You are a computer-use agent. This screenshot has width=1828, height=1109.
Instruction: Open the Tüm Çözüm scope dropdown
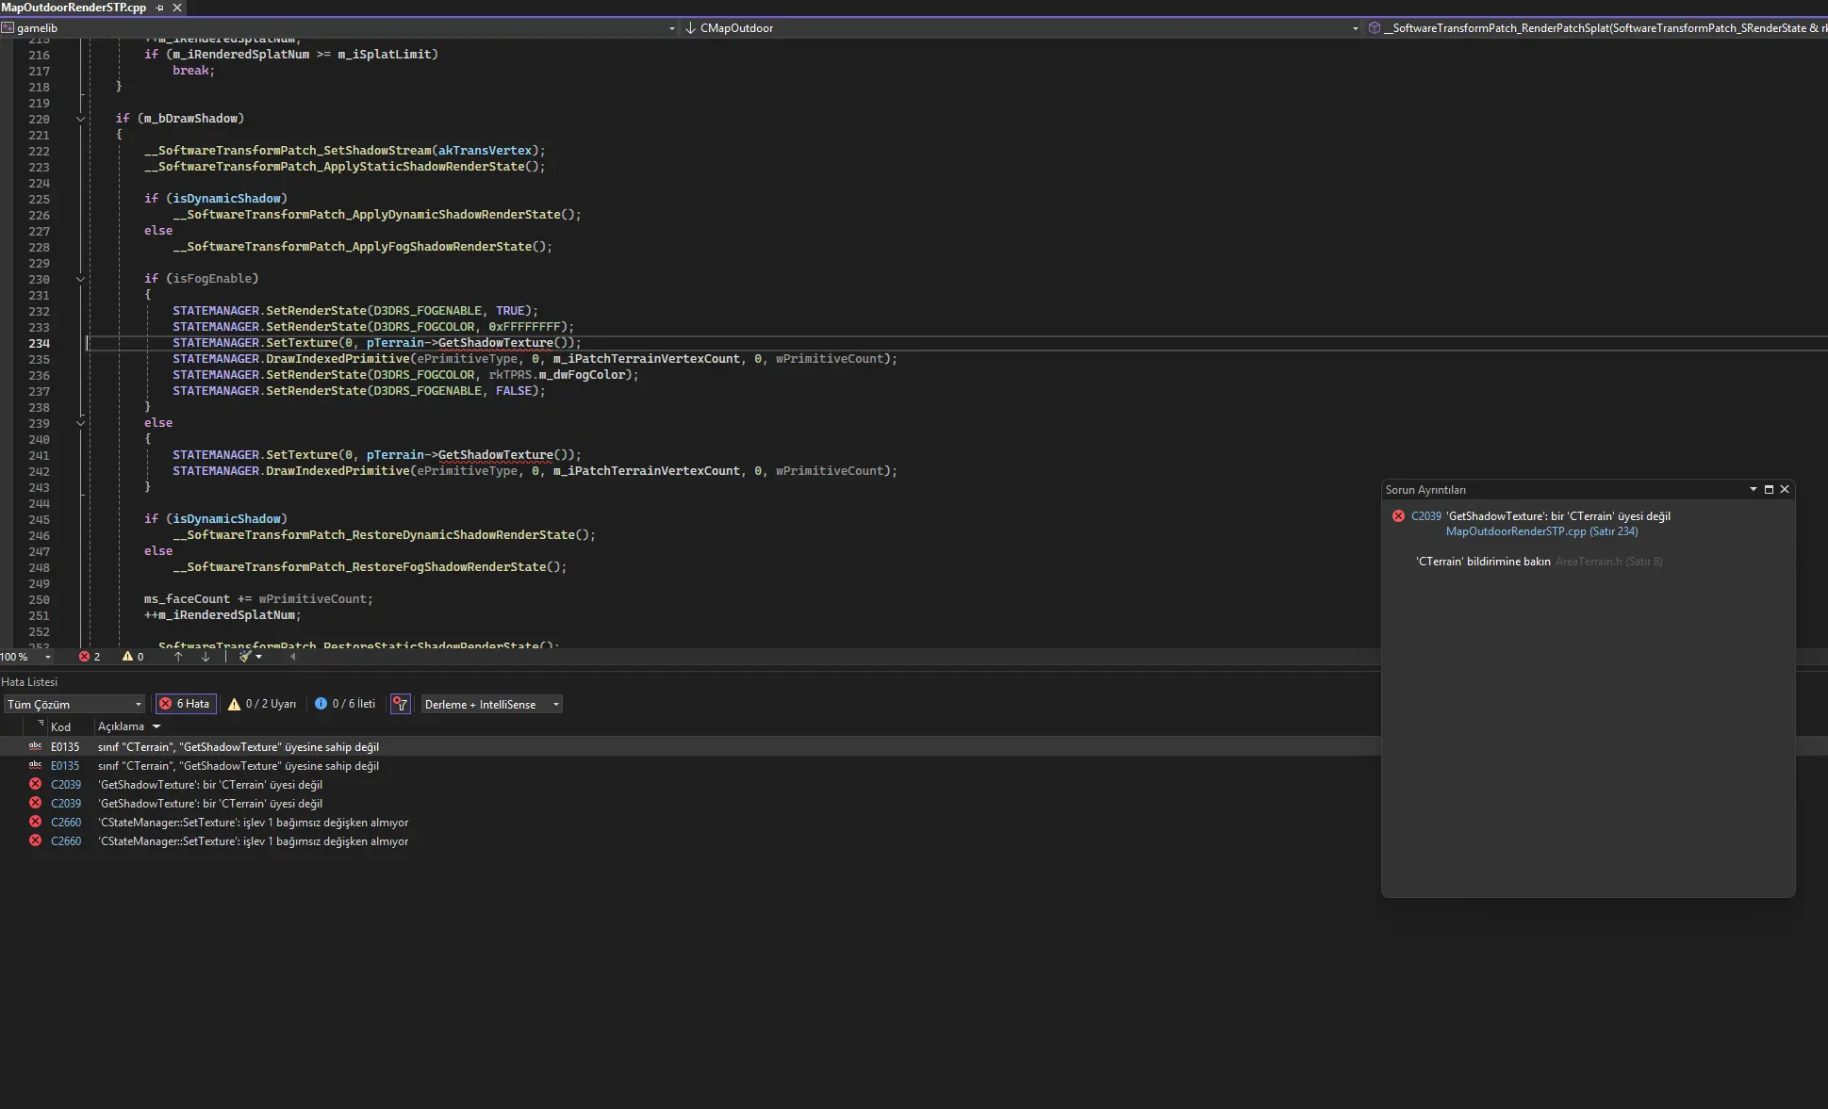pyautogui.click(x=74, y=704)
